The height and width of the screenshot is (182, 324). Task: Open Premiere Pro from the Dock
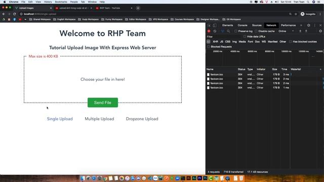199,178
